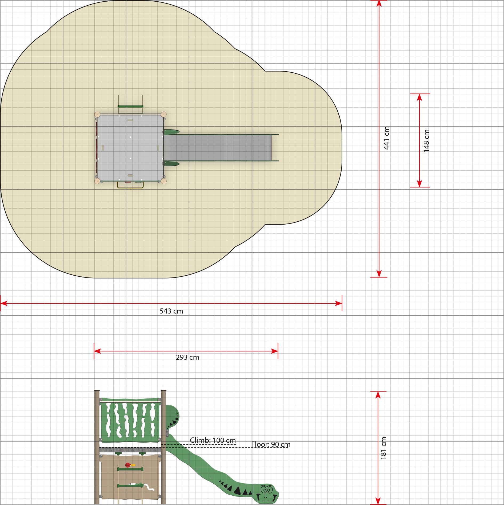
Task: Select the green ladder rung in top view
Action: click(130, 107)
